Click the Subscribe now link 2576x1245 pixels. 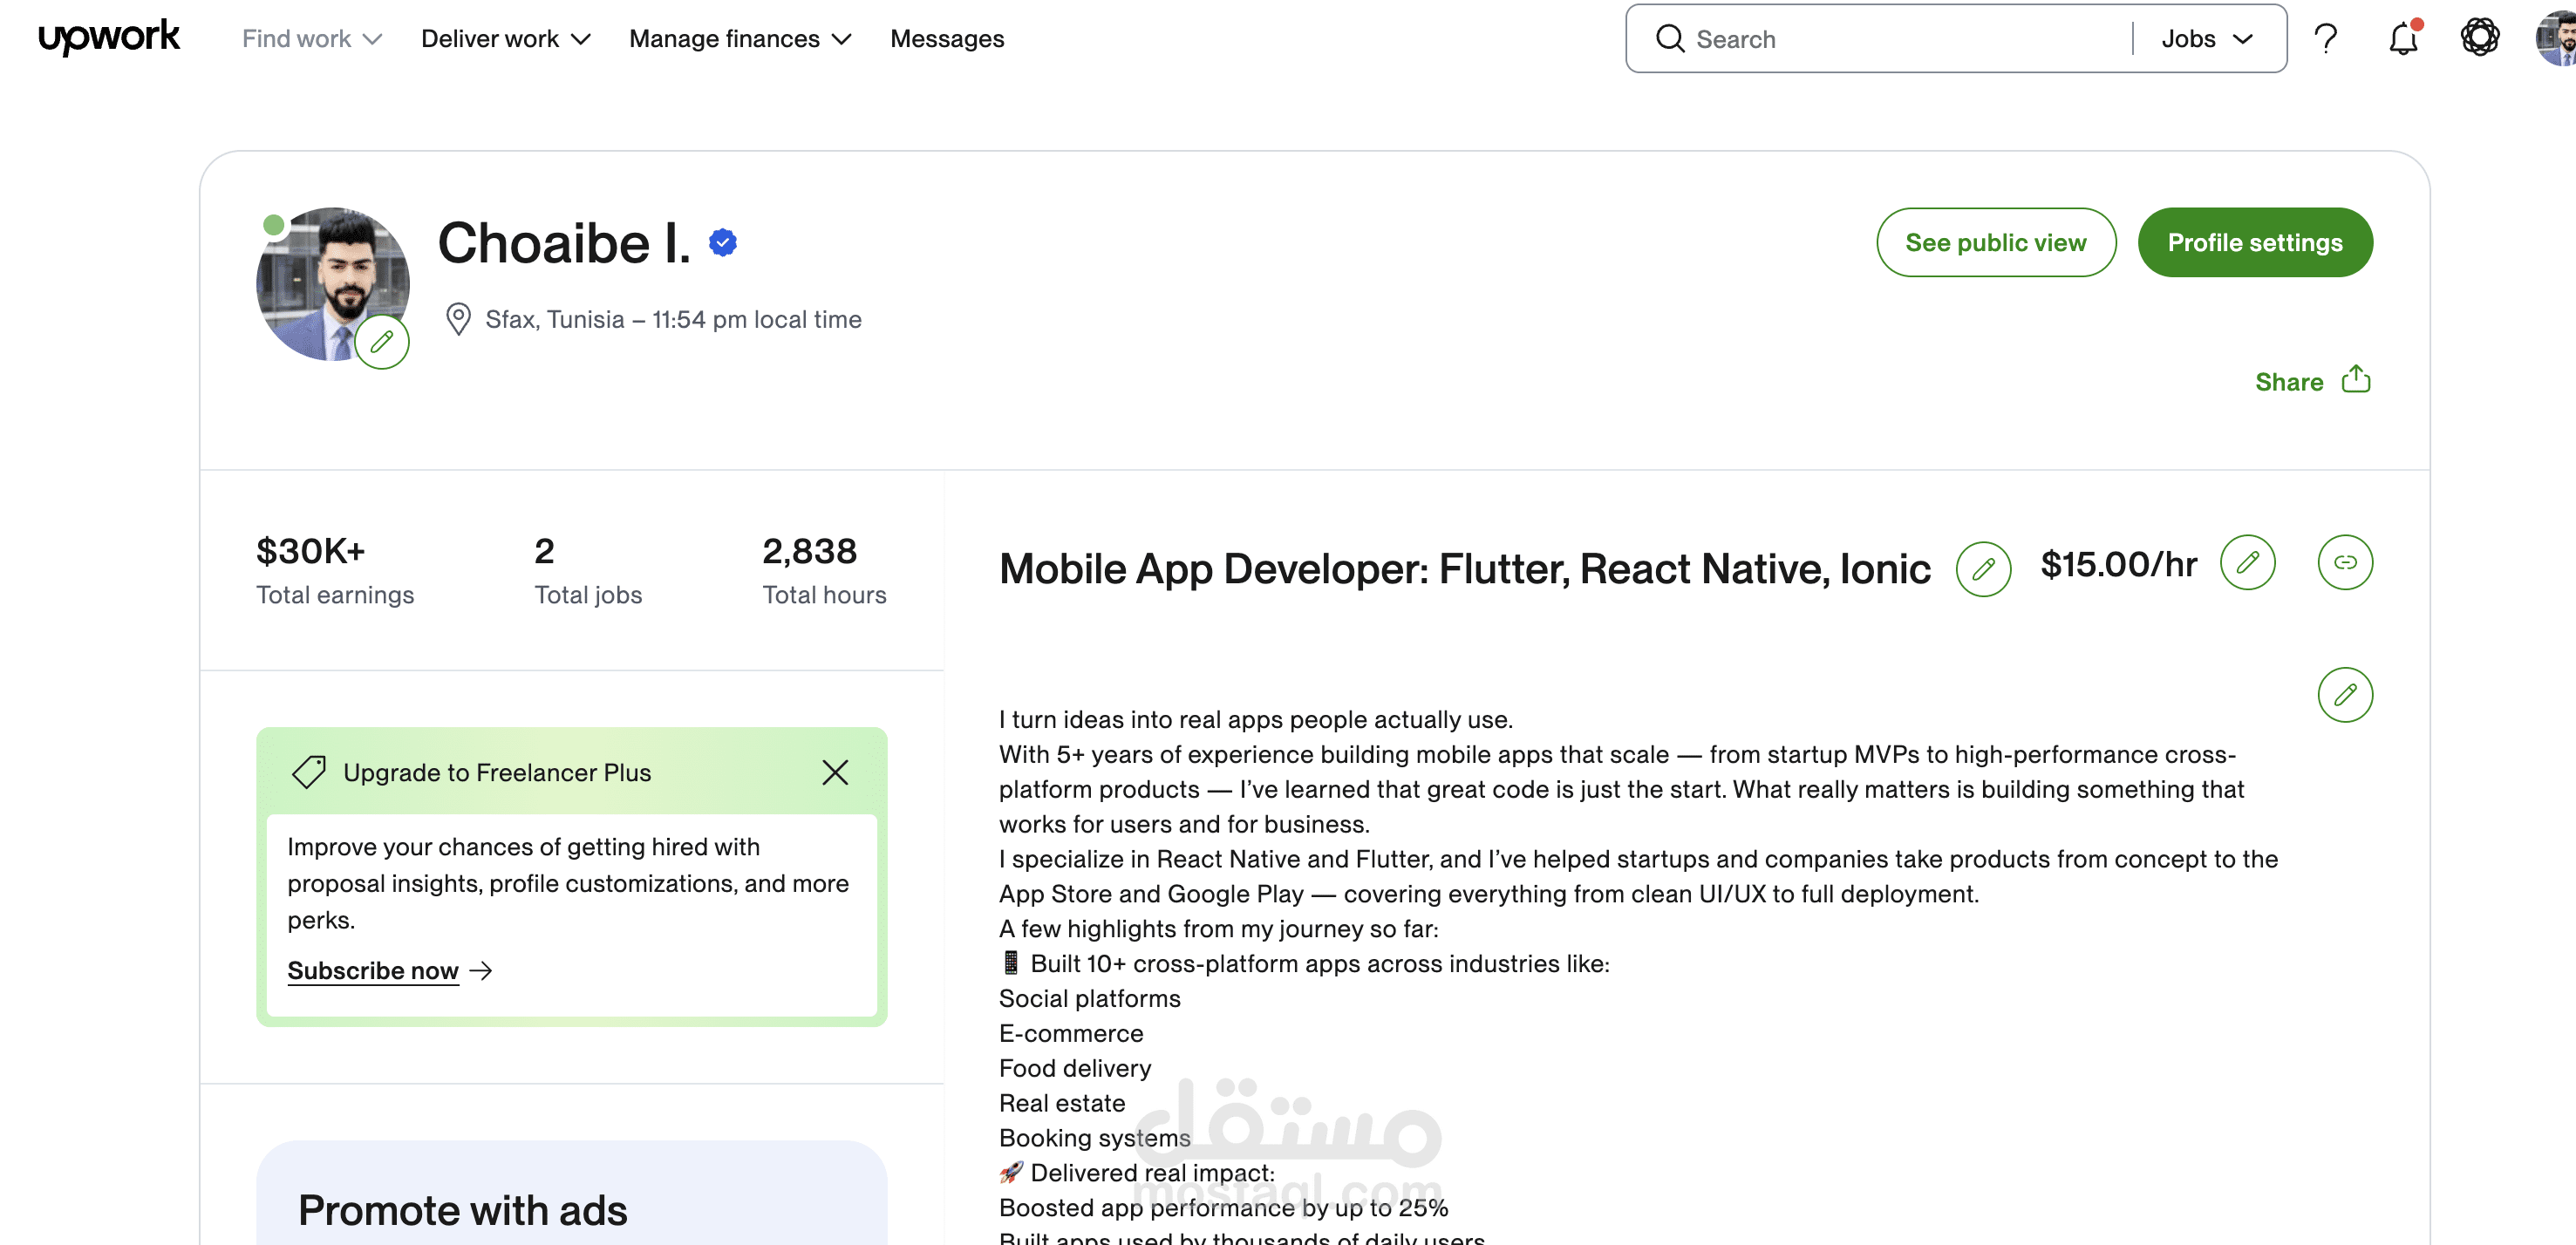[x=372, y=970]
